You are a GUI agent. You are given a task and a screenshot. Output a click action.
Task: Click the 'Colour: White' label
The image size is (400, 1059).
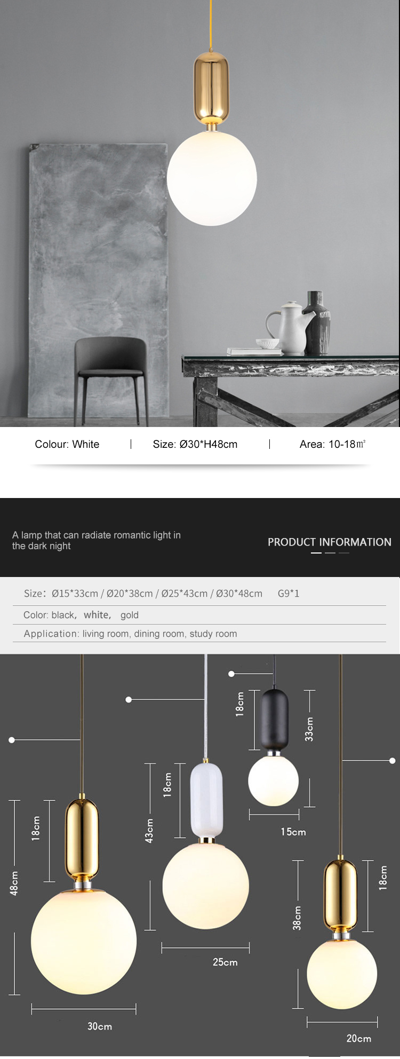coord(67,444)
